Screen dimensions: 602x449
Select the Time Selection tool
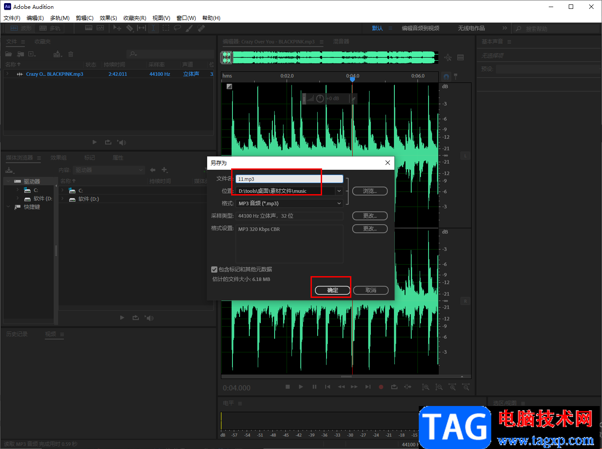(153, 28)
